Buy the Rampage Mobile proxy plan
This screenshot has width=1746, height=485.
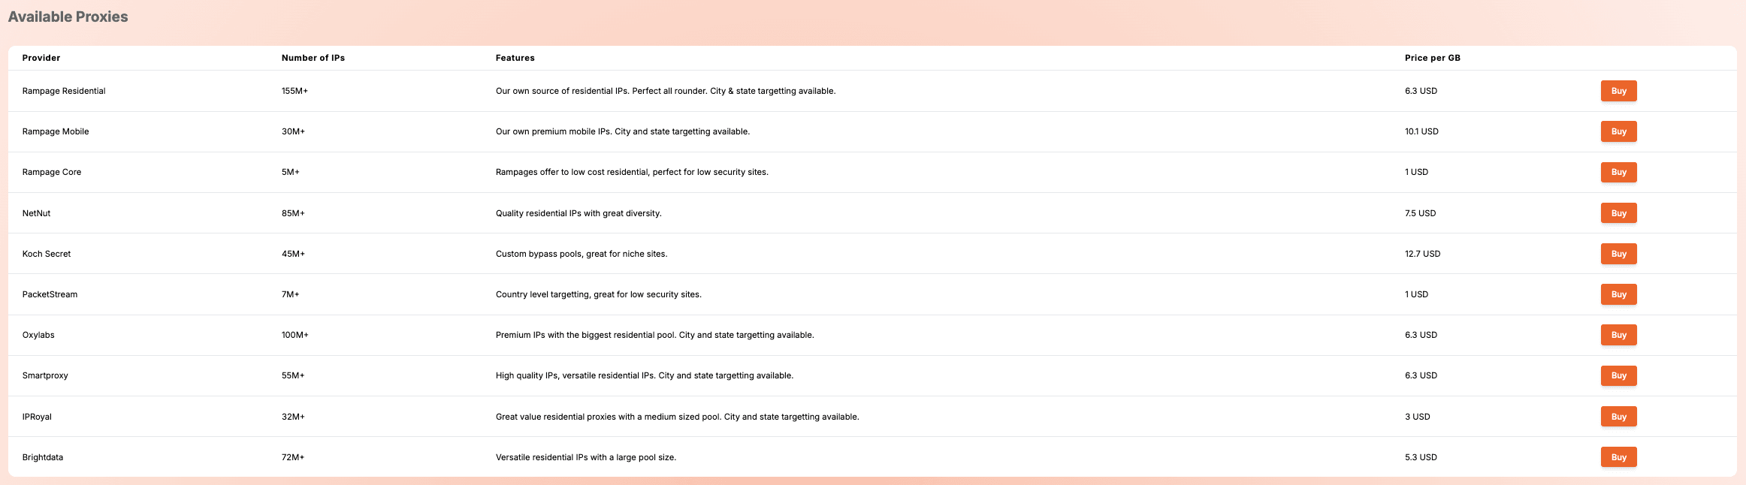[x=1618, y=131]
